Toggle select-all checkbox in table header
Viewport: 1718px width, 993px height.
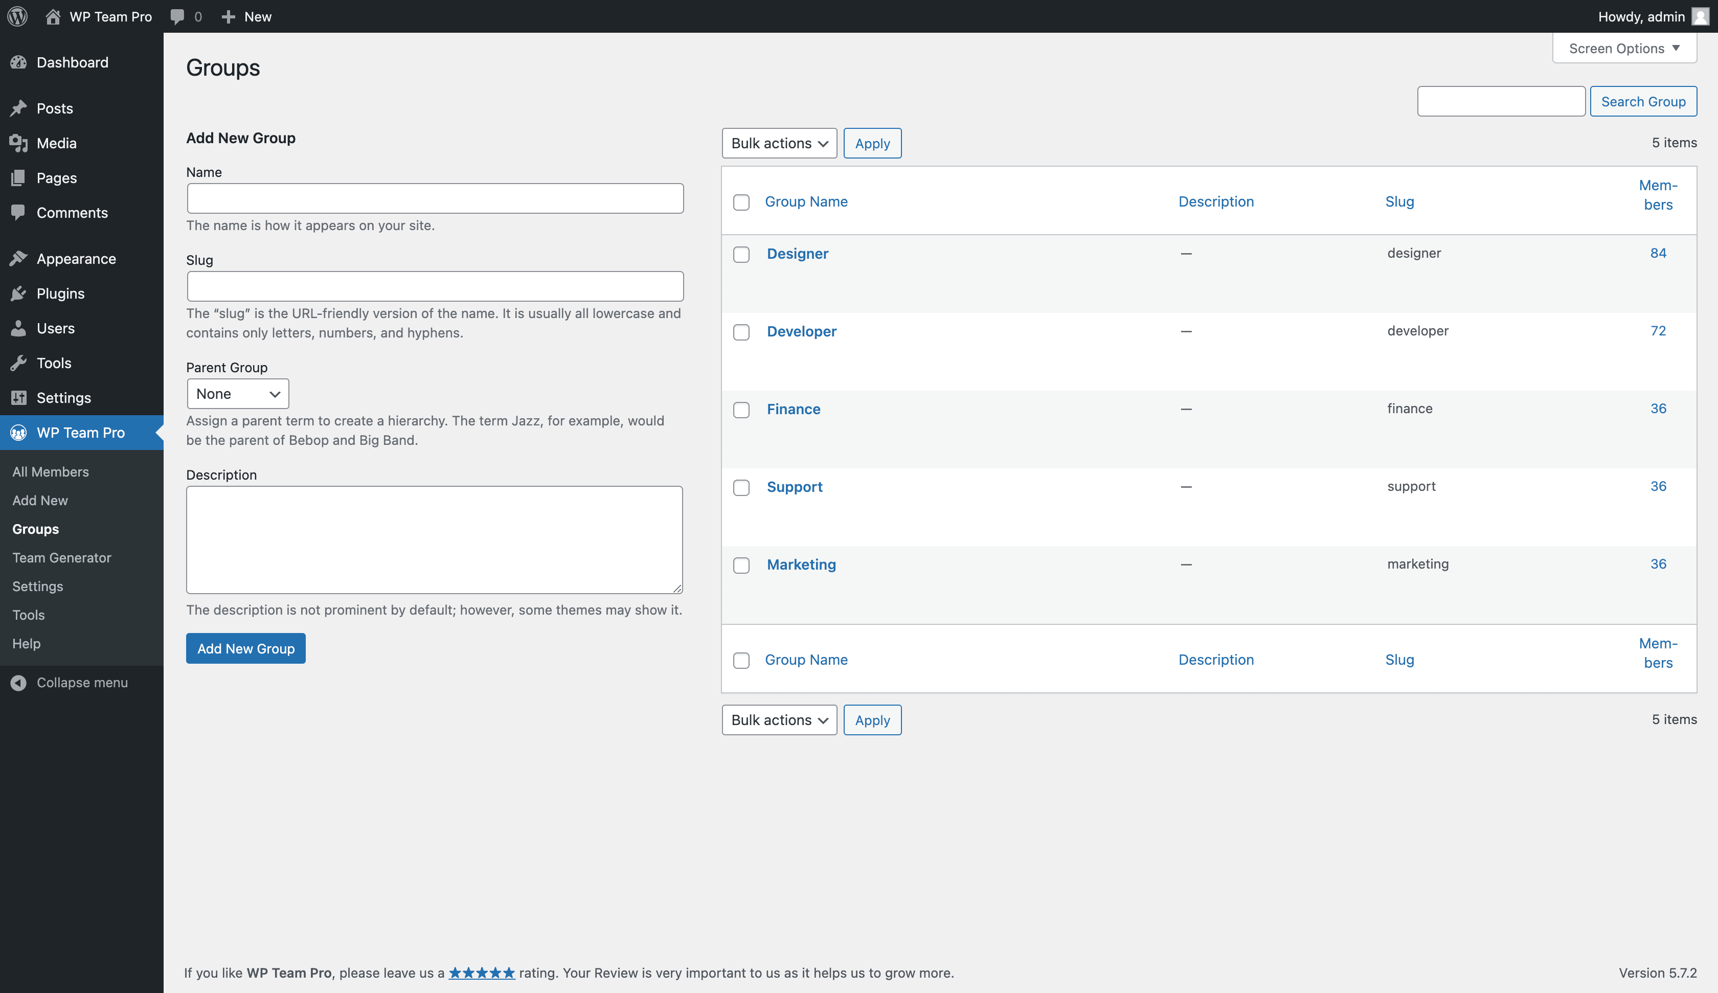pos(741,202)
